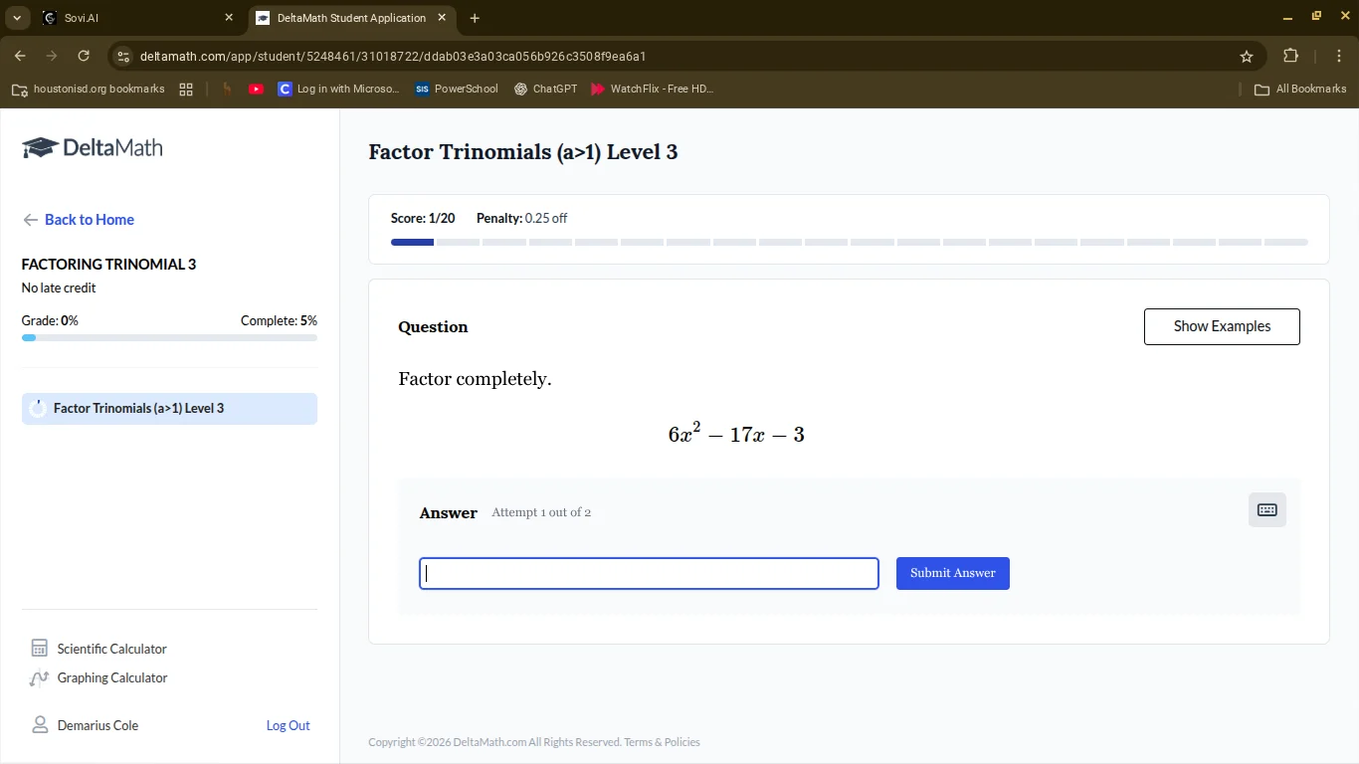
Task: Click the Complete 5% progress bar
Action: [x=169, y=338]
